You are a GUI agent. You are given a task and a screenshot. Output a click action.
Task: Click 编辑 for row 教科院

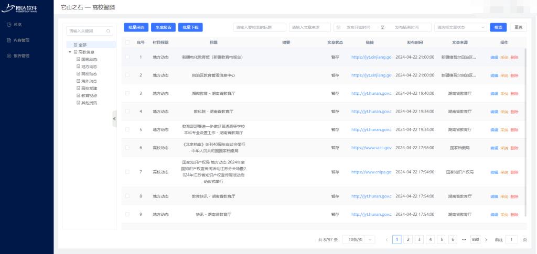click(494, 112)
